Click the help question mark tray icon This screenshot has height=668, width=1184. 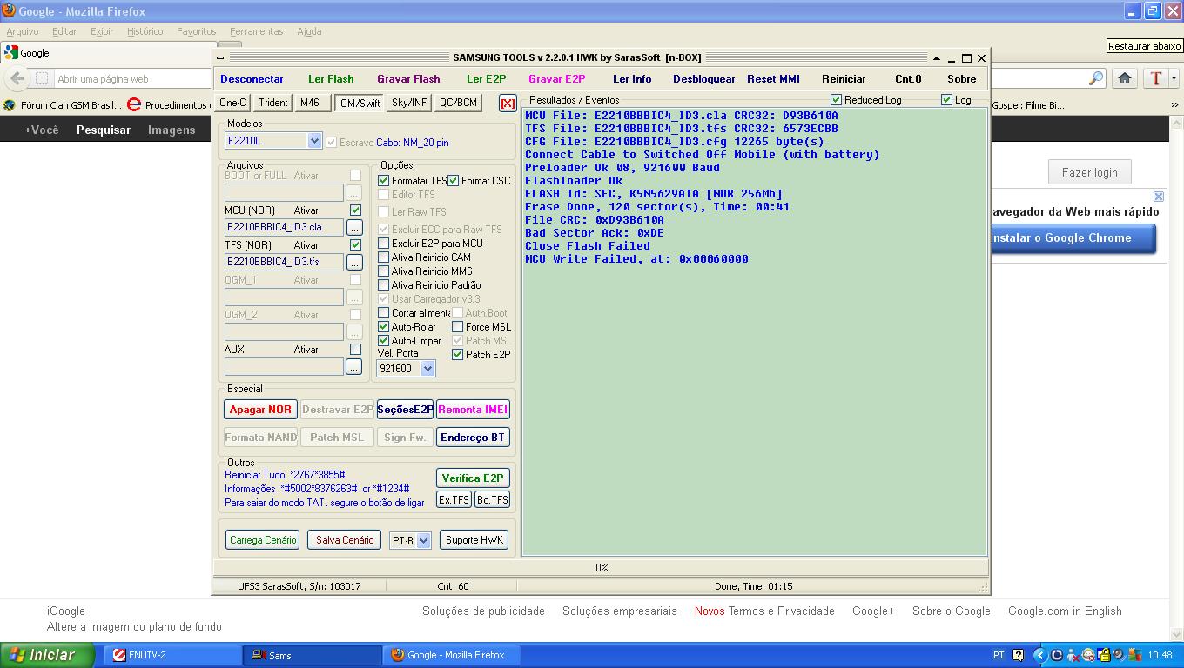click(x=1019, y=655)
